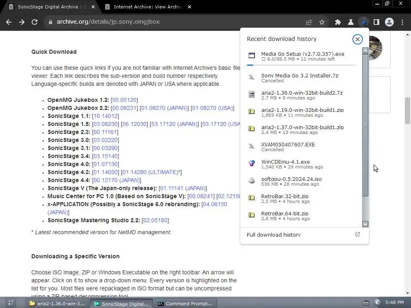Close the Recent download history popup
Image resolution: width=411 pixels, height=308 pixels.
[x=357, y=39]
